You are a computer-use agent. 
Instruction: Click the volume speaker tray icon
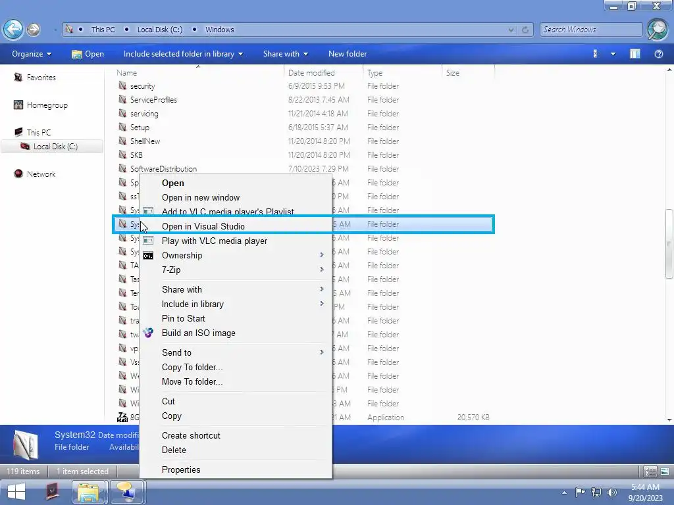point(611,493)
